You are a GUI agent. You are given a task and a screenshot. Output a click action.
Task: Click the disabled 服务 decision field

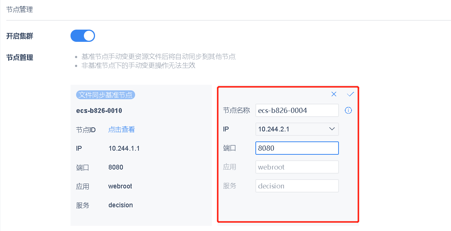tap(297, 186)
